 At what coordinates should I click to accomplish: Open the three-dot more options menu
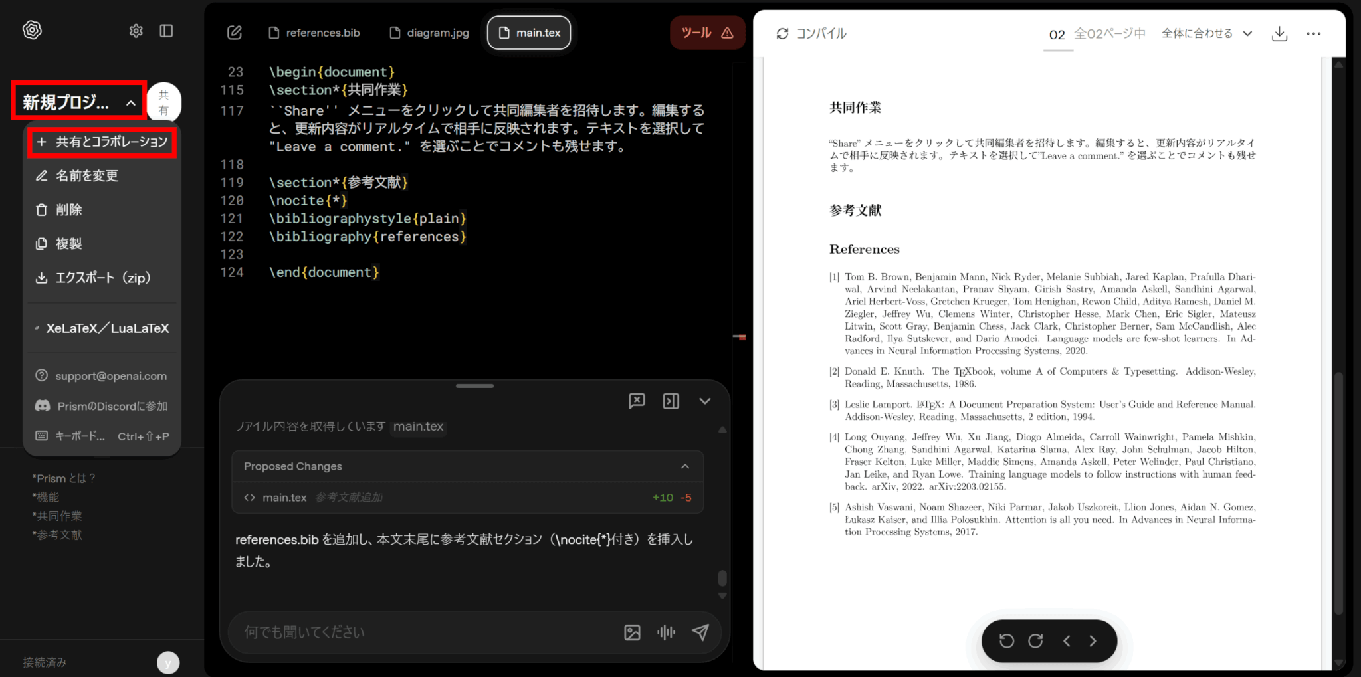click(1313, 33)
